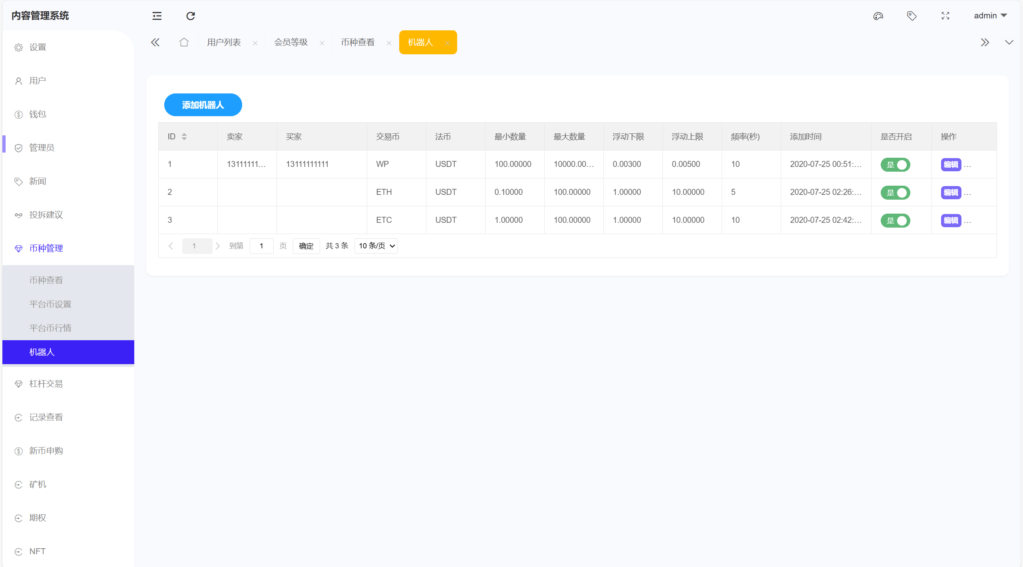Open the theme palette icon
This screenshot has width=1023, height=567.
tap(878, 16)
